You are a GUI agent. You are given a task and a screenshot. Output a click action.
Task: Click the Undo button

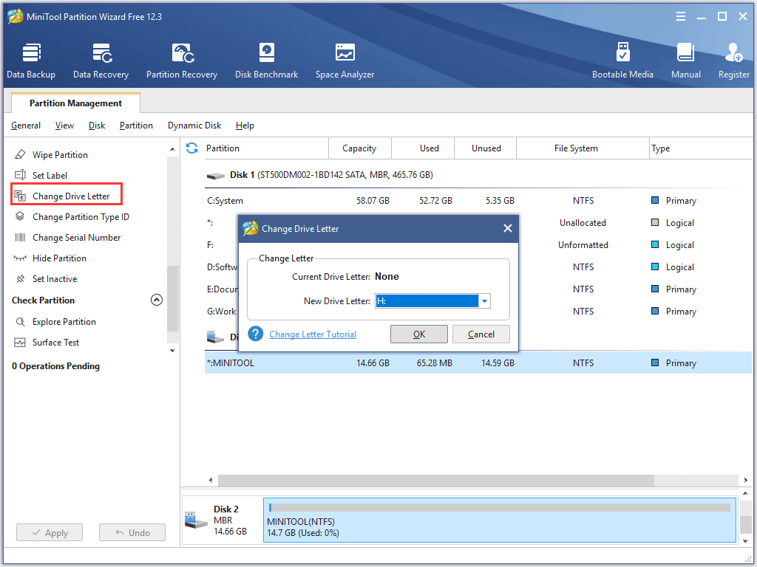coord(132,533)
